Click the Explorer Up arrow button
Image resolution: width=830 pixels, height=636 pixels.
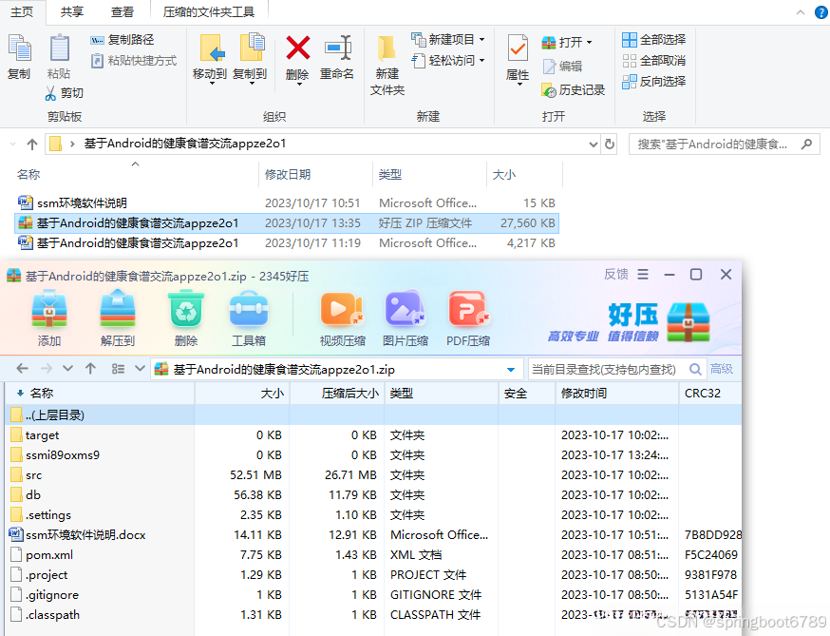(32, 145)
